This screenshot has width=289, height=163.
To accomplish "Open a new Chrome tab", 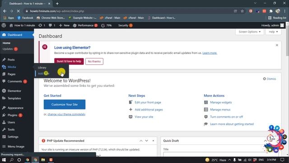I will click(x=57, y=4).
